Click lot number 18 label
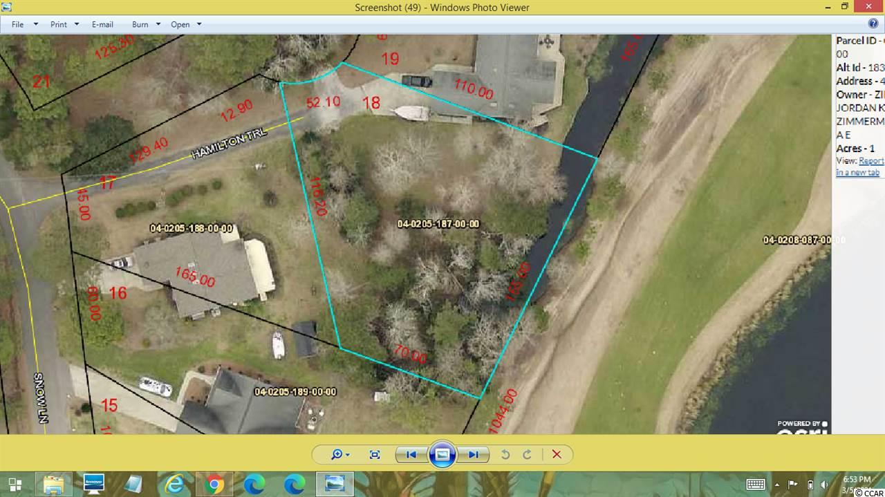The height and width of the screenshot is (497, 885). tap(371, 103)
